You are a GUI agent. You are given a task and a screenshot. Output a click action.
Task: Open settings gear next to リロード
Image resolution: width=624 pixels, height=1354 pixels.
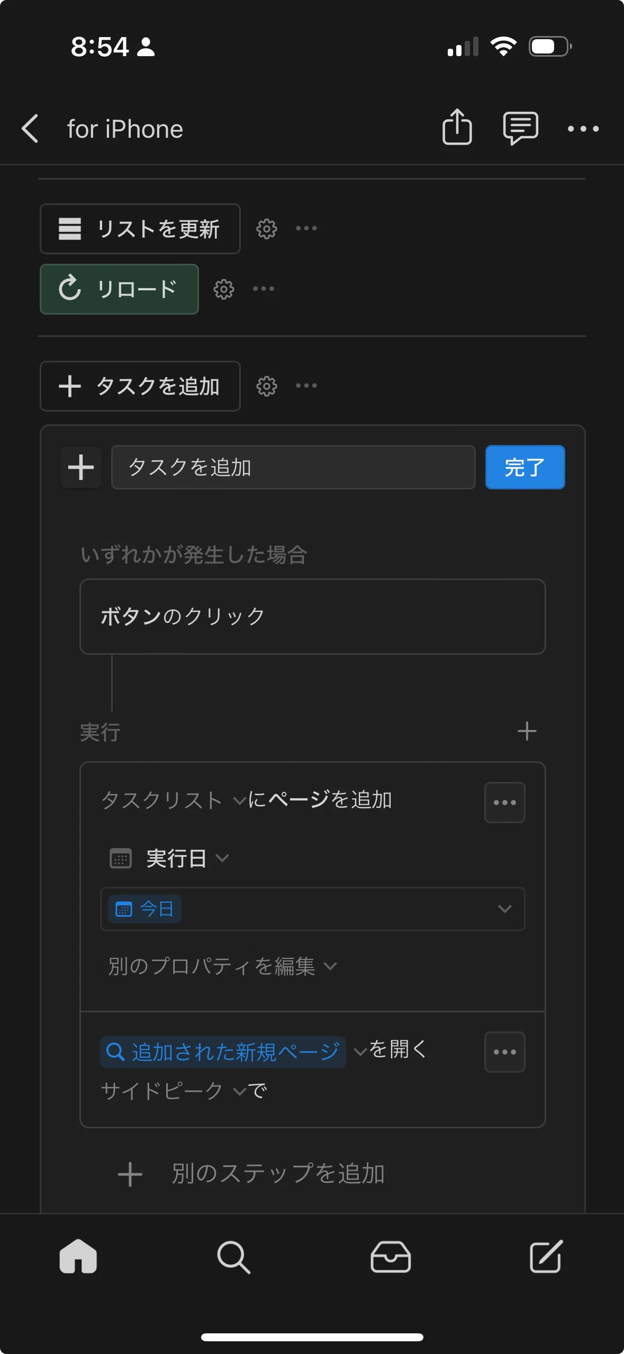click(223, 289)
